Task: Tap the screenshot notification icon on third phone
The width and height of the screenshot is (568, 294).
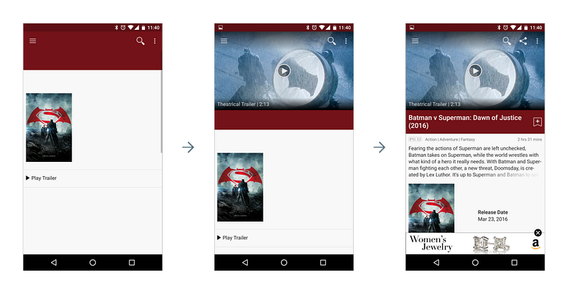Action: [x=412, y=28]
